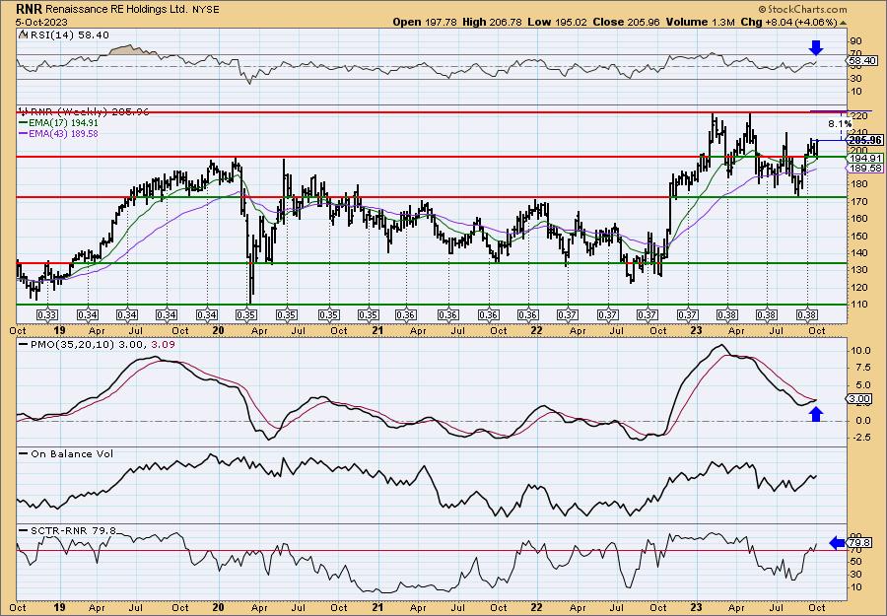
Task: Click the 110 price axis label
Action: coord(857,305)
